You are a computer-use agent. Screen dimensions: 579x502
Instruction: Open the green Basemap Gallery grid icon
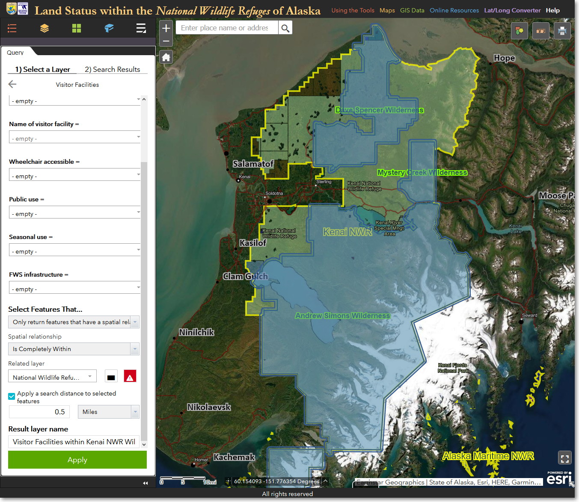point(77,28)
